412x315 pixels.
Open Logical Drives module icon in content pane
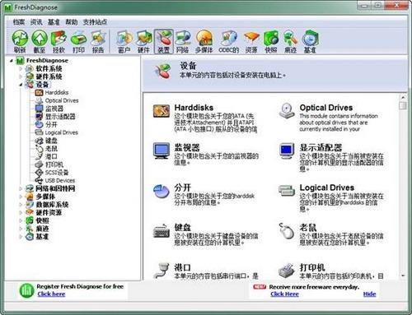pos(287,191)
